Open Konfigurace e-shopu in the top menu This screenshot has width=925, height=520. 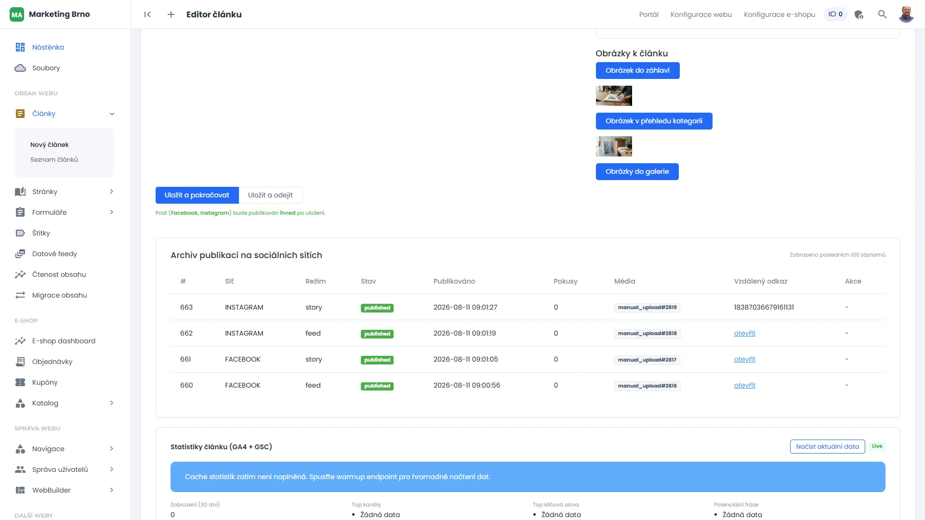tap(779, 14)
